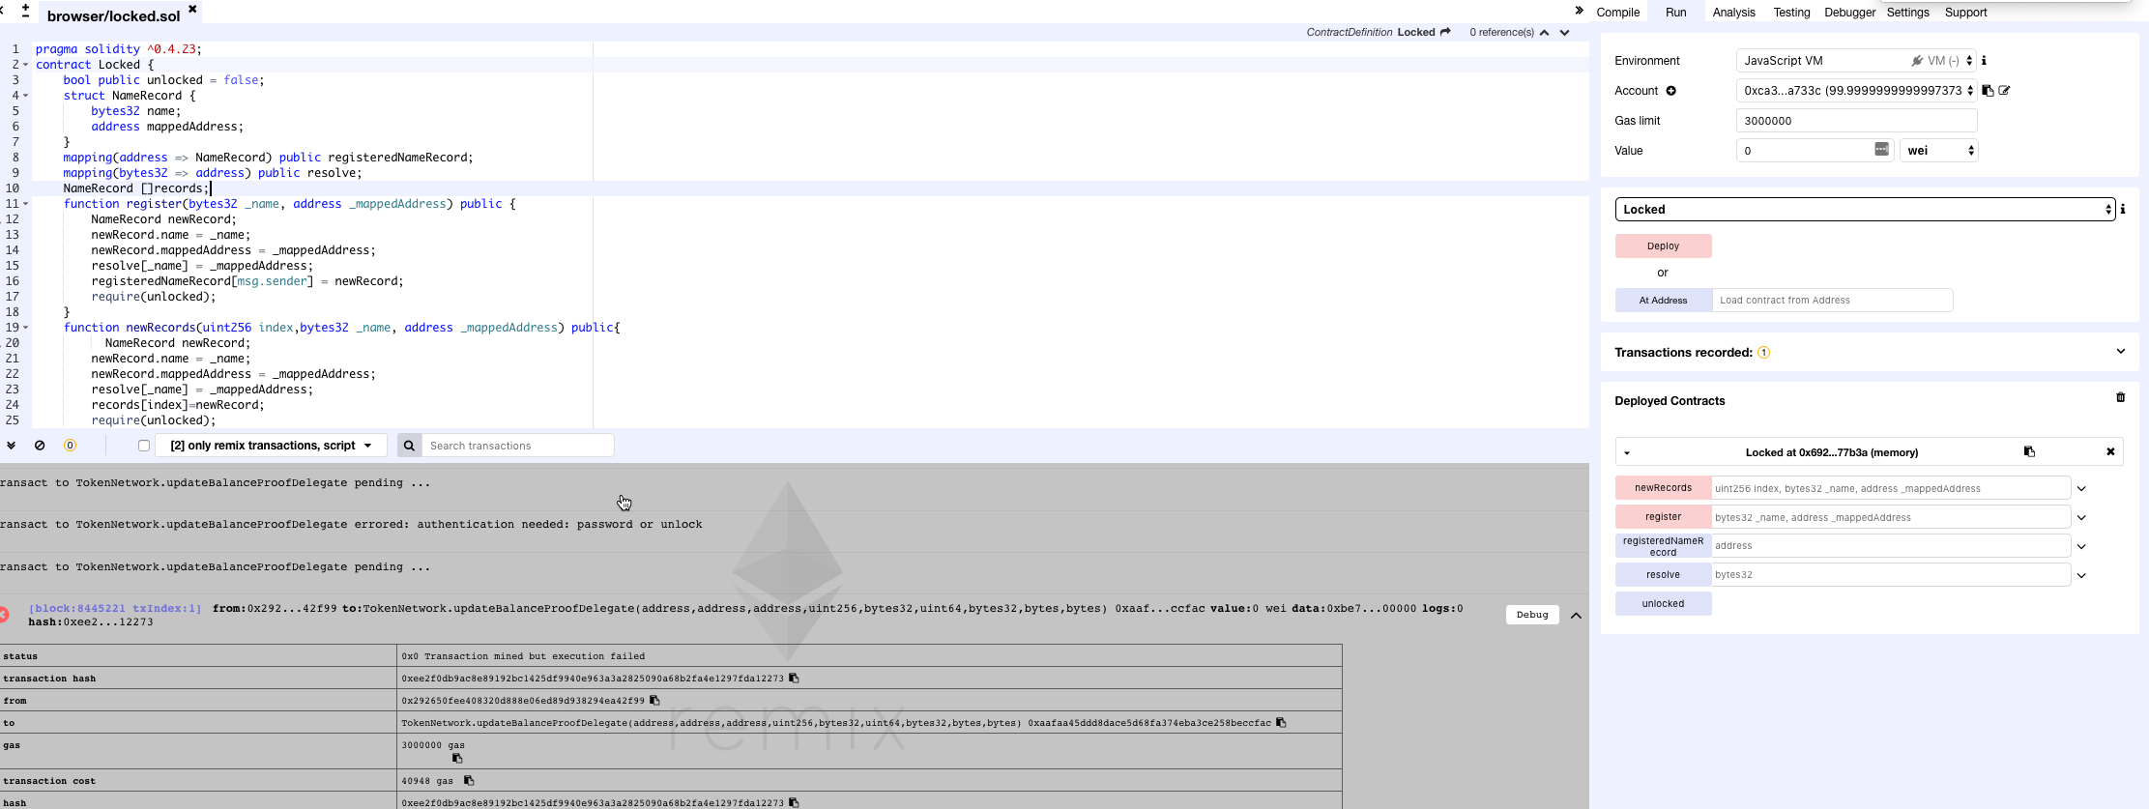Copy the to address icon
This screenshot has height=809, width=2149.
pos(1281,723)
